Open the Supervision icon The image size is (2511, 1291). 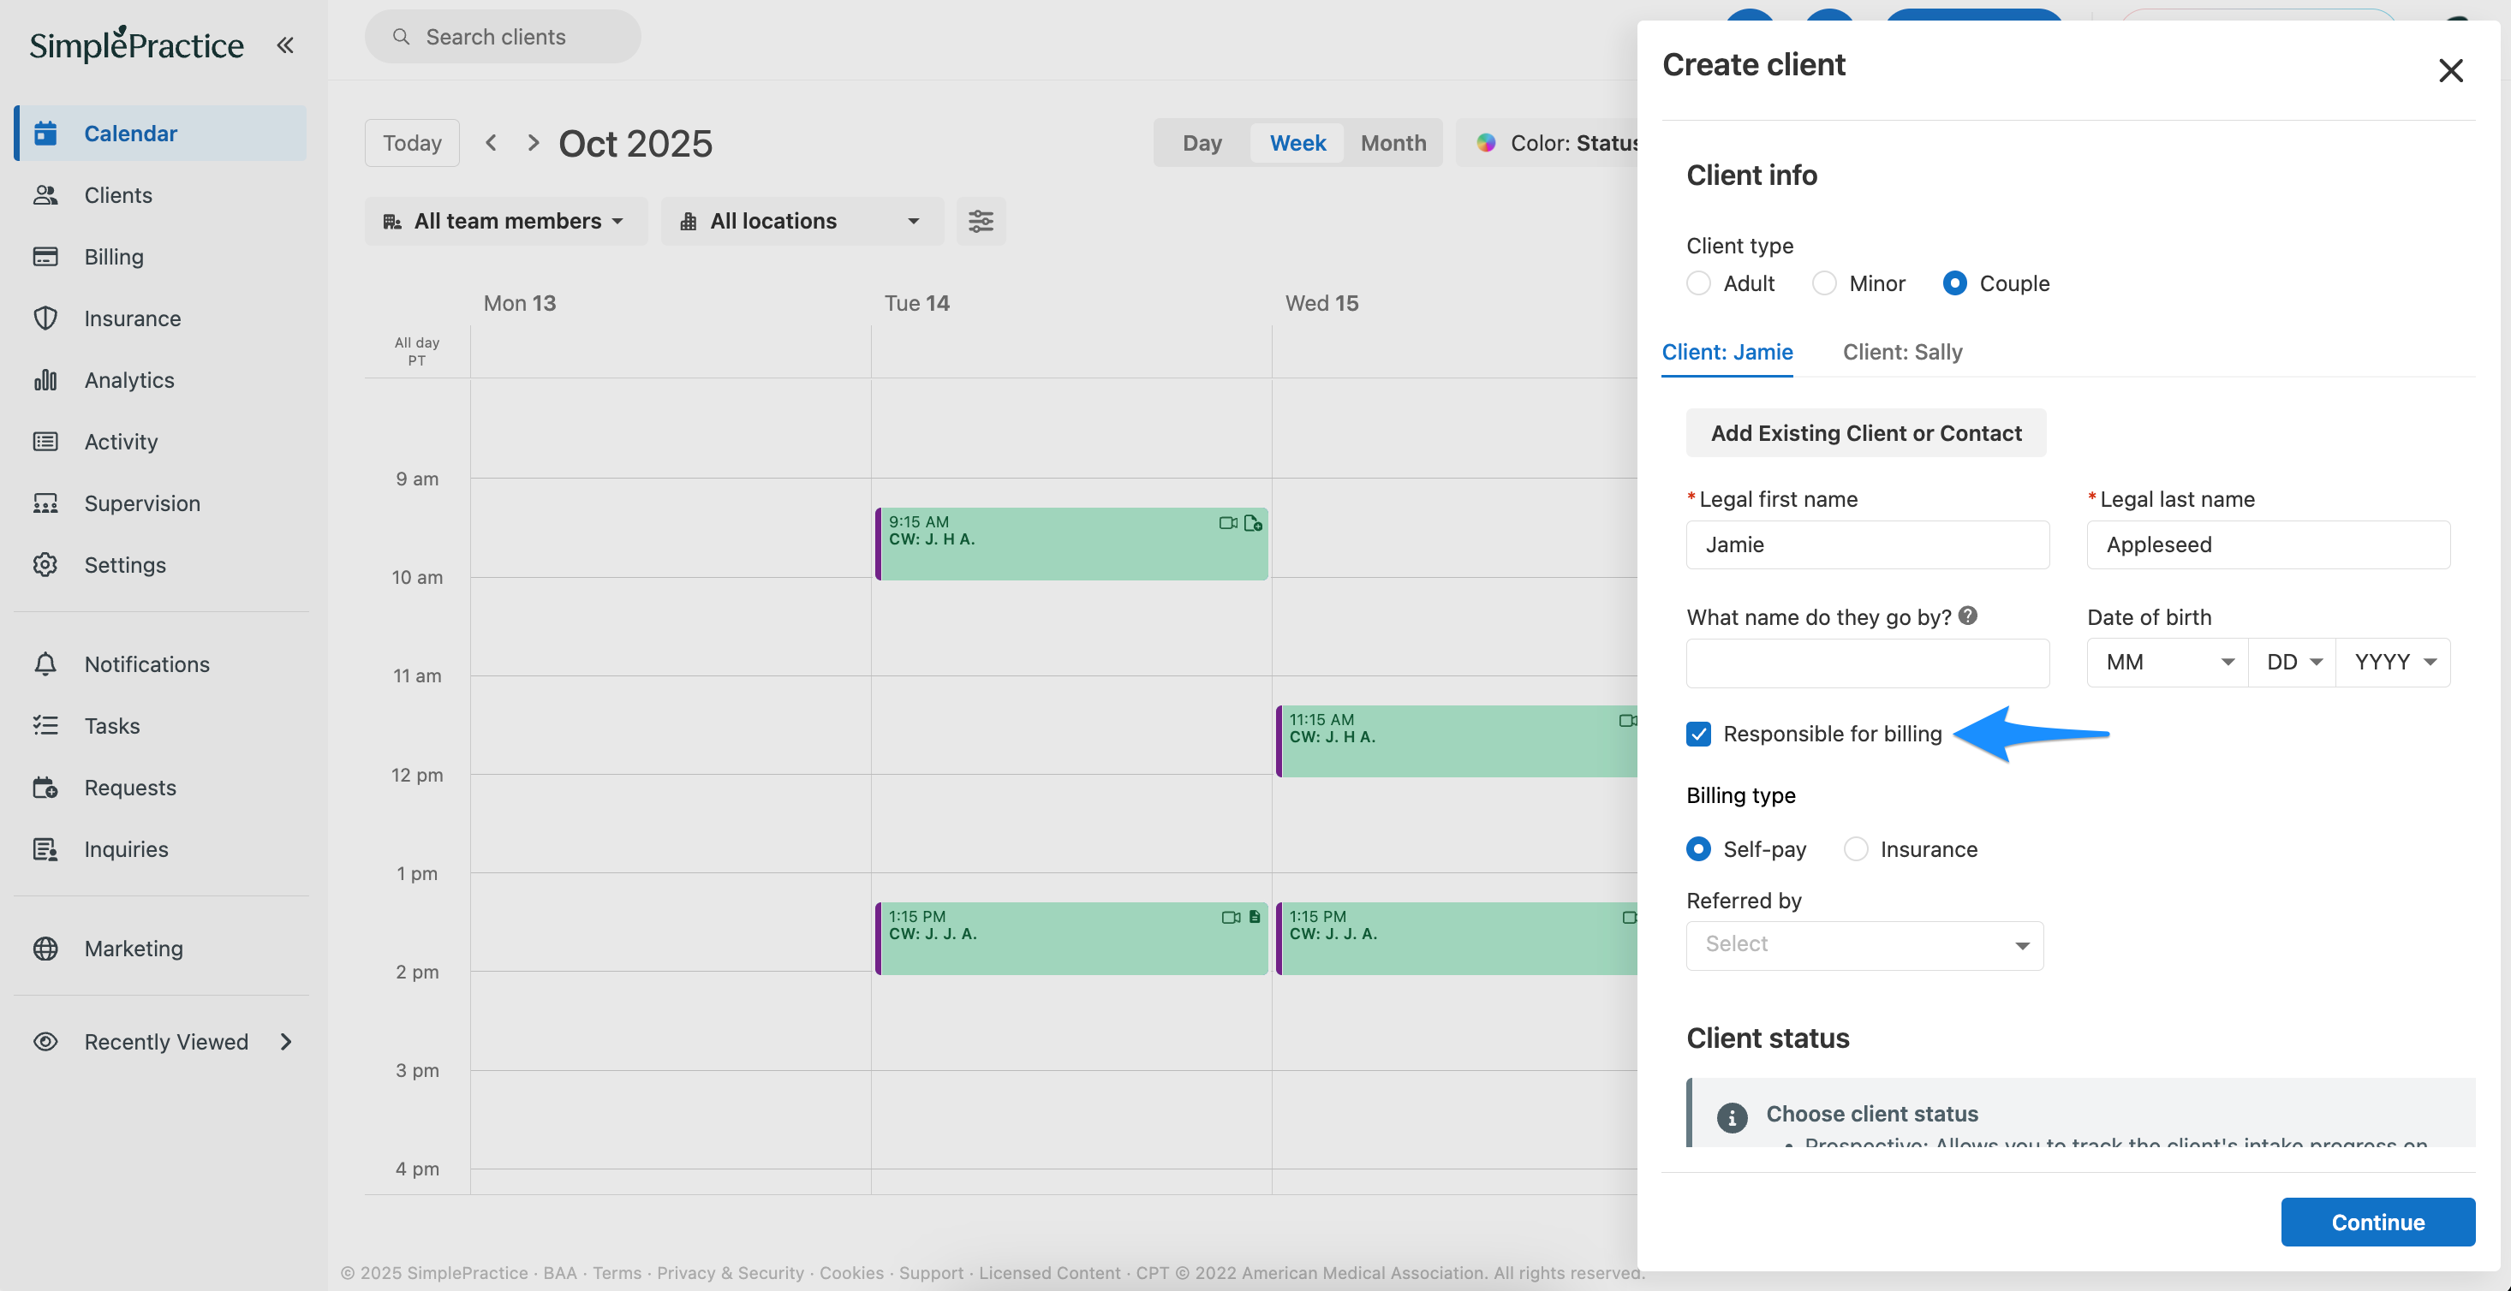(45, 503)
